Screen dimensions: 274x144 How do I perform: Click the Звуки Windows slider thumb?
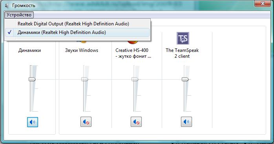[85, 79]
